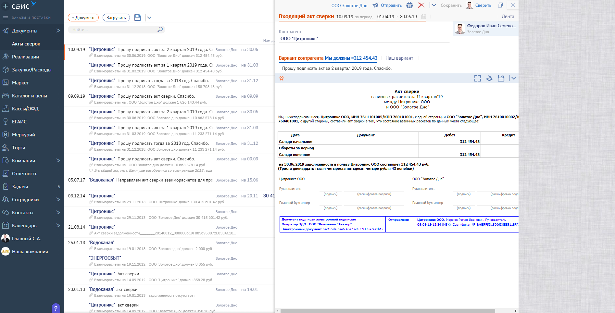Click the comment icon beside 'Это общий акт'
615x313 pixels.
(x=91, y=170)
